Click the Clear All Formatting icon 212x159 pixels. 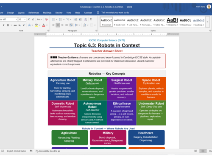[x=46, y=20]
